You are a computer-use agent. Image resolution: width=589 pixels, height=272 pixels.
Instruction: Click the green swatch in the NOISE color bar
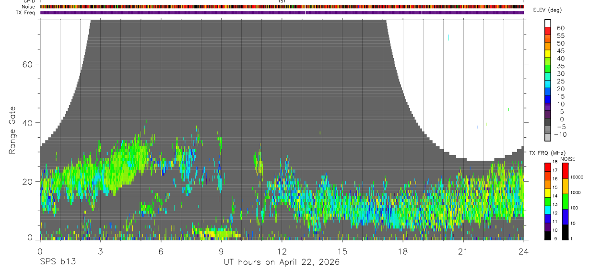[x=566, y=201]
